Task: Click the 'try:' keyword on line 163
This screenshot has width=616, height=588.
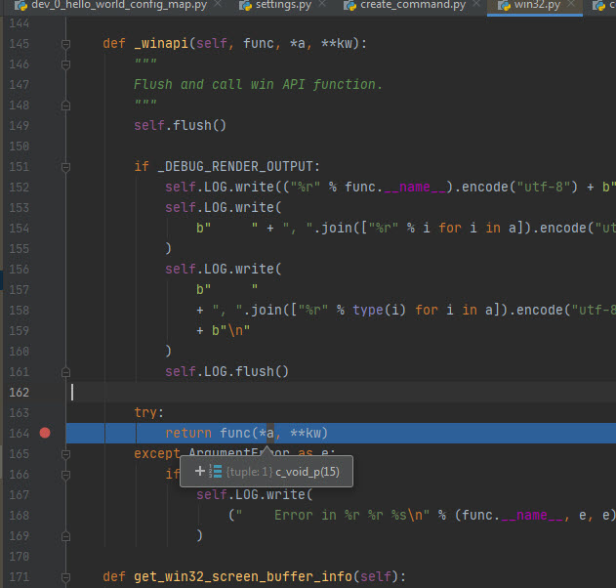Action: [148, 413]
